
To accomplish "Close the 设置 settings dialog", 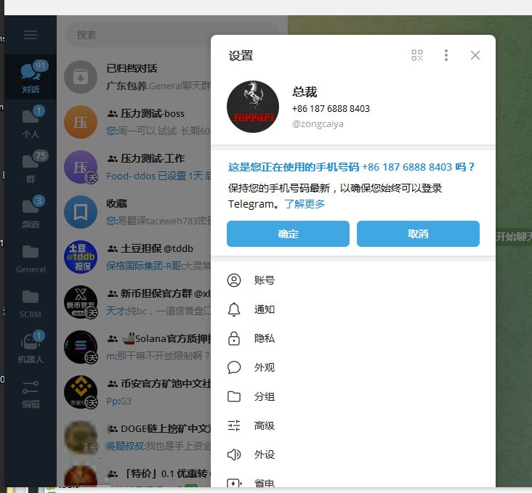I will [475, 55].
